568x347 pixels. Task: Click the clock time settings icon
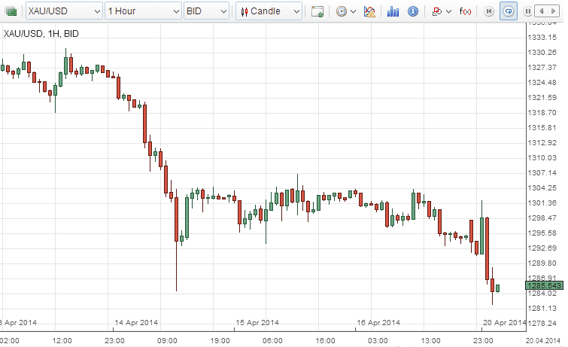tap(342, 11)
